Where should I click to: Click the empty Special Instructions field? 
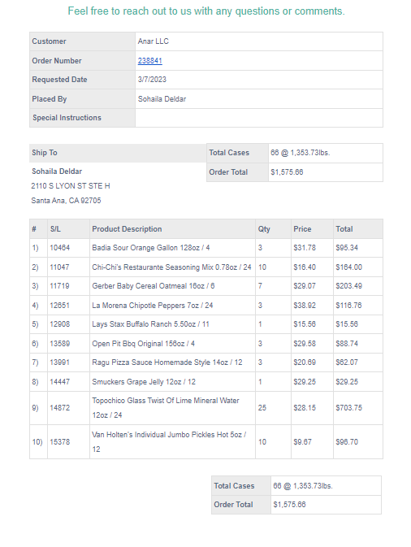coord(258,118)
